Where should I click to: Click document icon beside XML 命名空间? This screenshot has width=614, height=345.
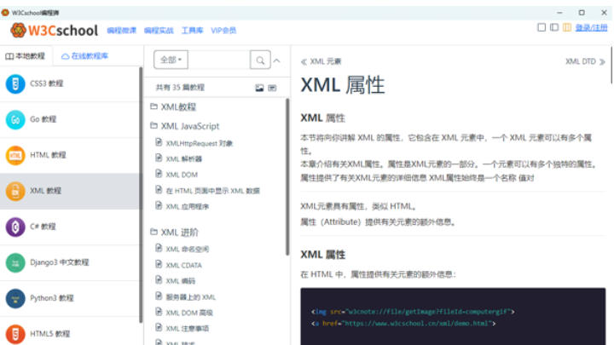pyautogui.click(x=159, y=248)
